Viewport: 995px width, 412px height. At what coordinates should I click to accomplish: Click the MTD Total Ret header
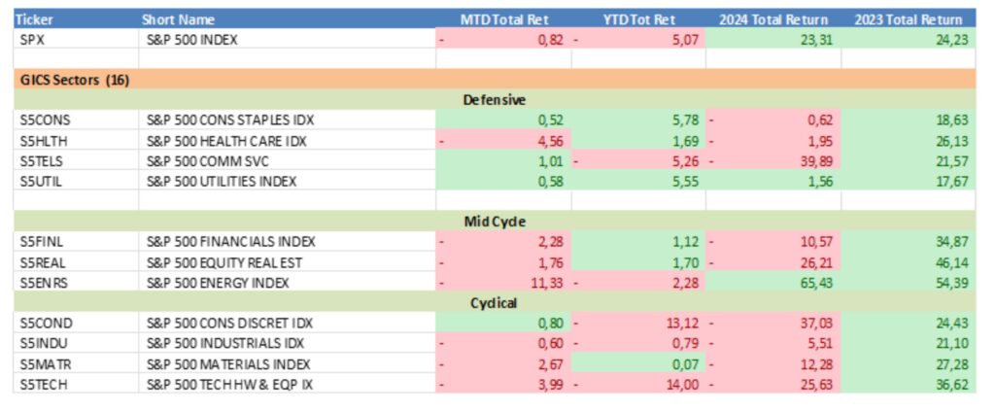(x=502, y=19)
